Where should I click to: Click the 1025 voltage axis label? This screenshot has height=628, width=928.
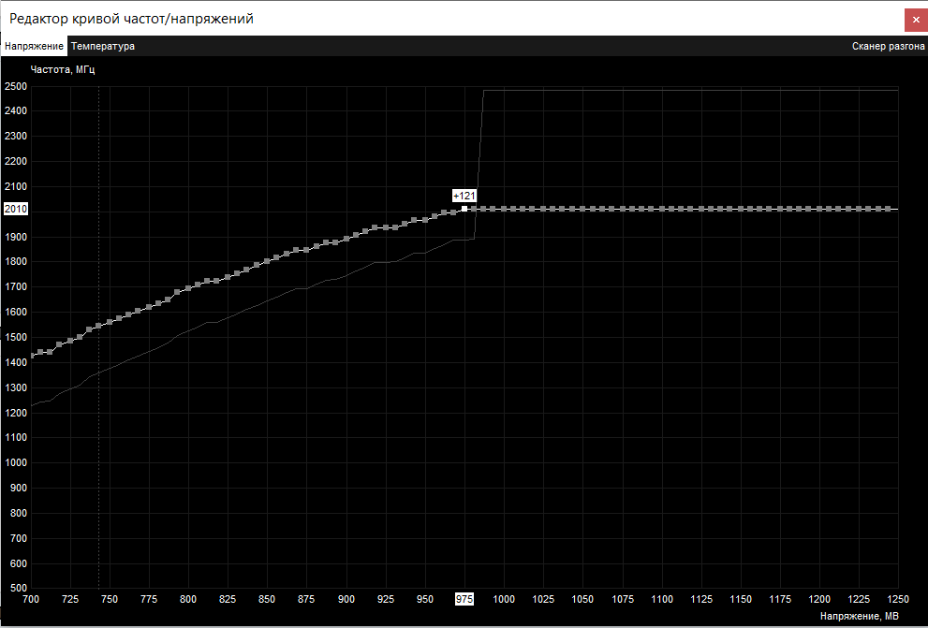pyautogui.click(x=543, y=599)
